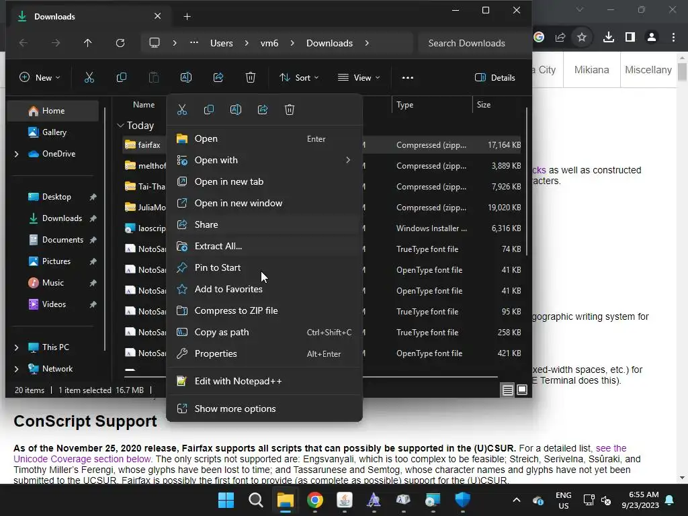Expand Network in navigation pane
The width and height of the screenshot is (688, 516).
pyautogui.click(x=17, y=369)
